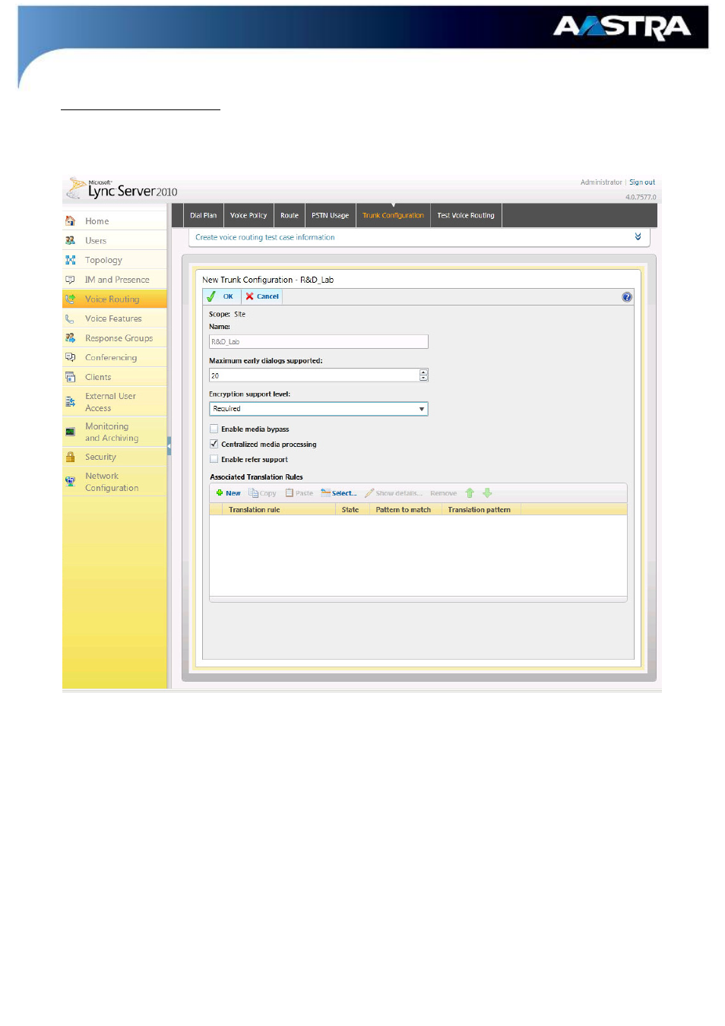This screenshot has height=1026, width=725.
Task: Click the Response Groups icon
Action: tap(70, 338)
